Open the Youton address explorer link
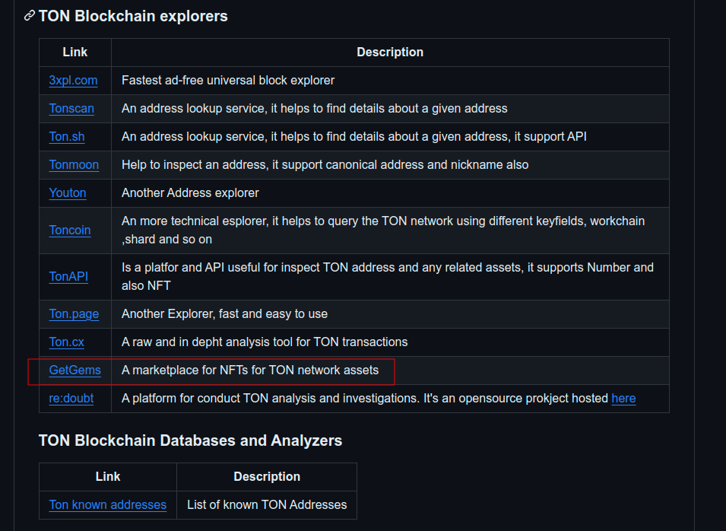Viewport: 726px width, 531px height. click(x=68, y=193)
